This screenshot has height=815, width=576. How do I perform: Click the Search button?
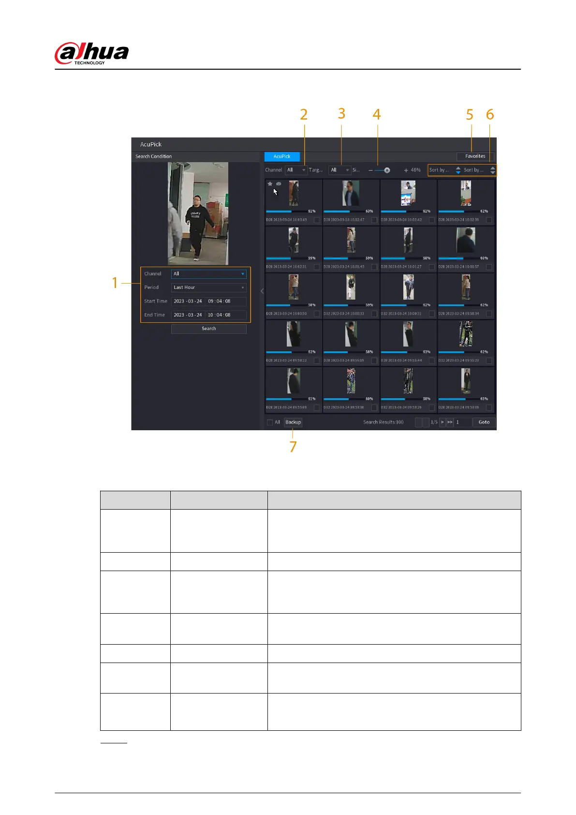click(209, 329)
